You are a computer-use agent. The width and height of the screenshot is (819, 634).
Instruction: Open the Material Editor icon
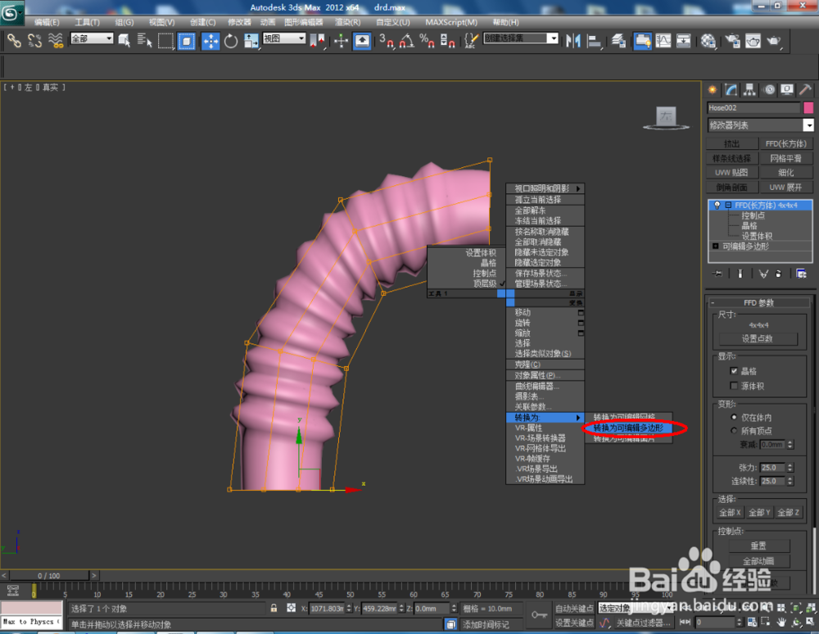coord(708,41)
